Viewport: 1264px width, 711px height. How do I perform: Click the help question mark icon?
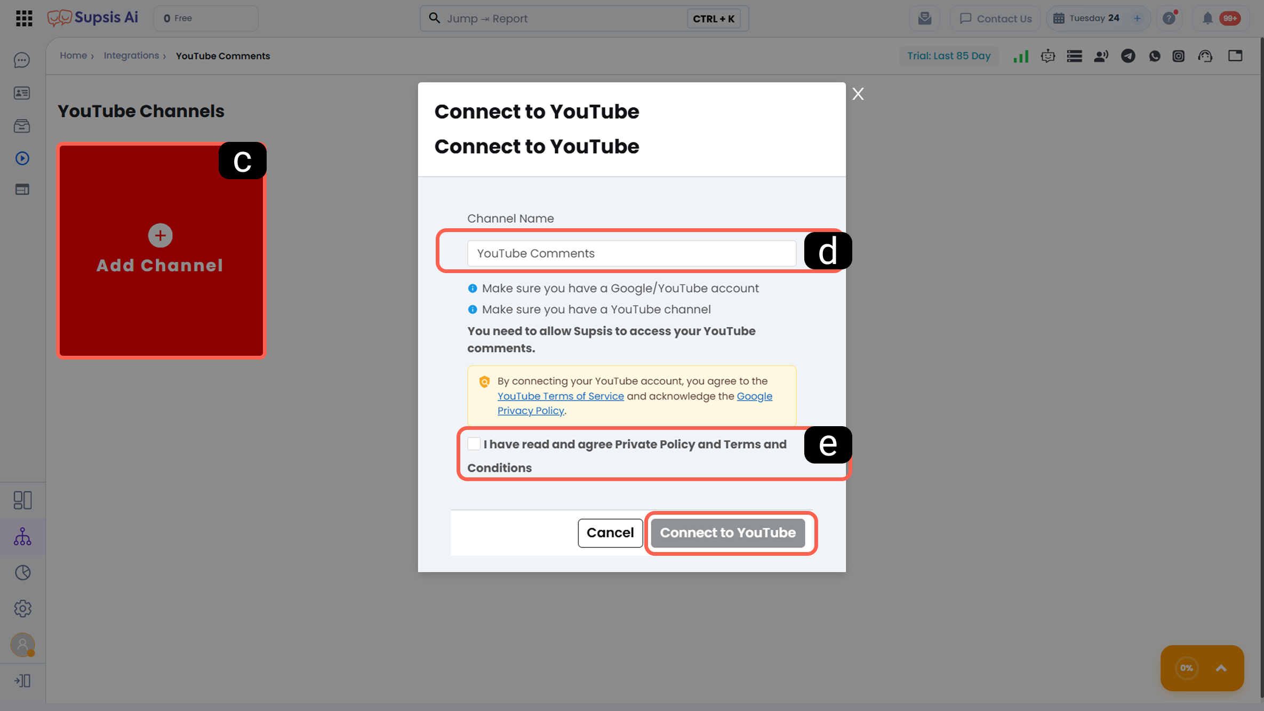click(1169, 18)
